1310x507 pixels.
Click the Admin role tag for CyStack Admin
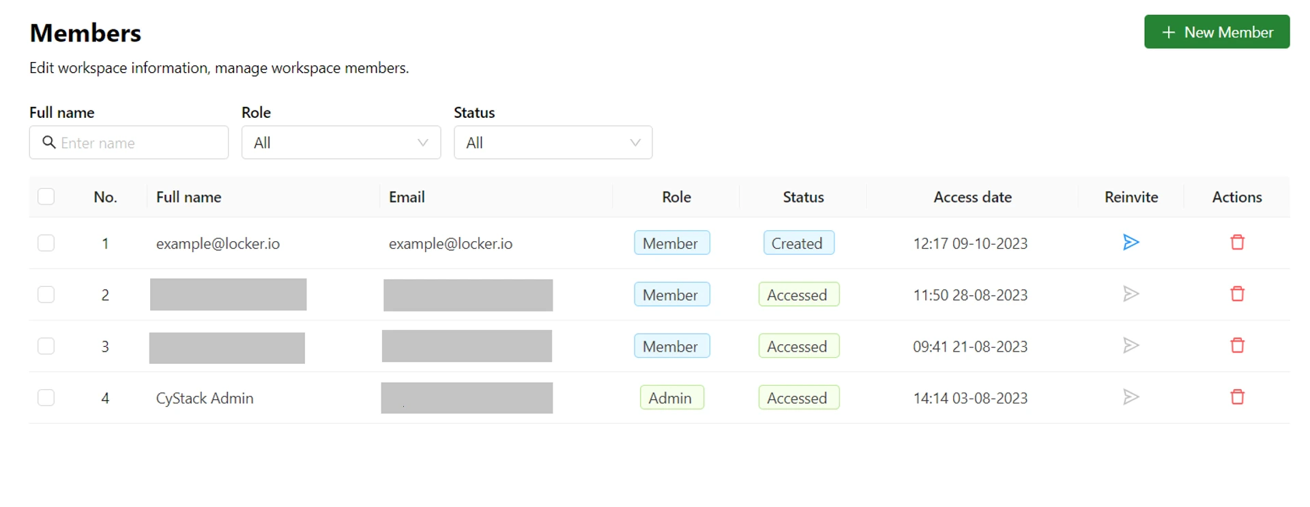(671, 398)
